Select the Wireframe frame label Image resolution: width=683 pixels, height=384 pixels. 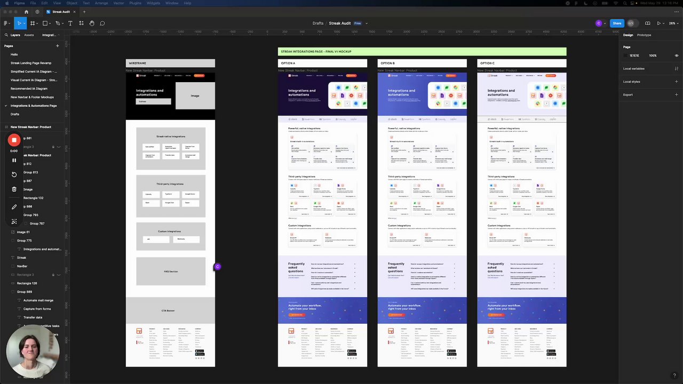pos(137,63)
